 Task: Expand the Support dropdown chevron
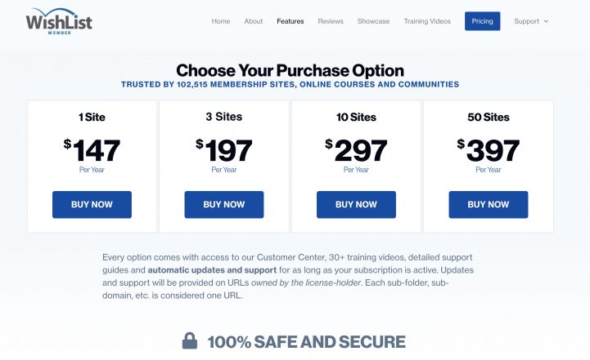click(x=546, y=21)
